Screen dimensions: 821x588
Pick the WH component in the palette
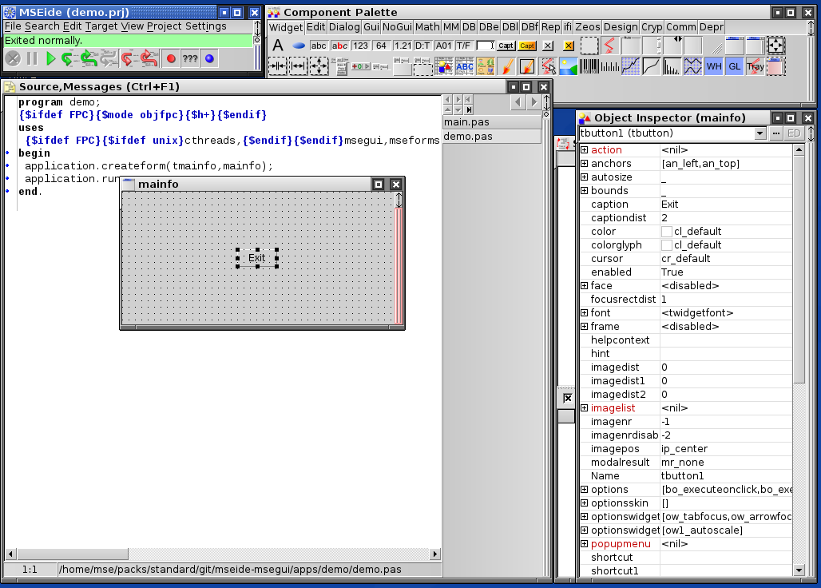(x=714, y=66)
